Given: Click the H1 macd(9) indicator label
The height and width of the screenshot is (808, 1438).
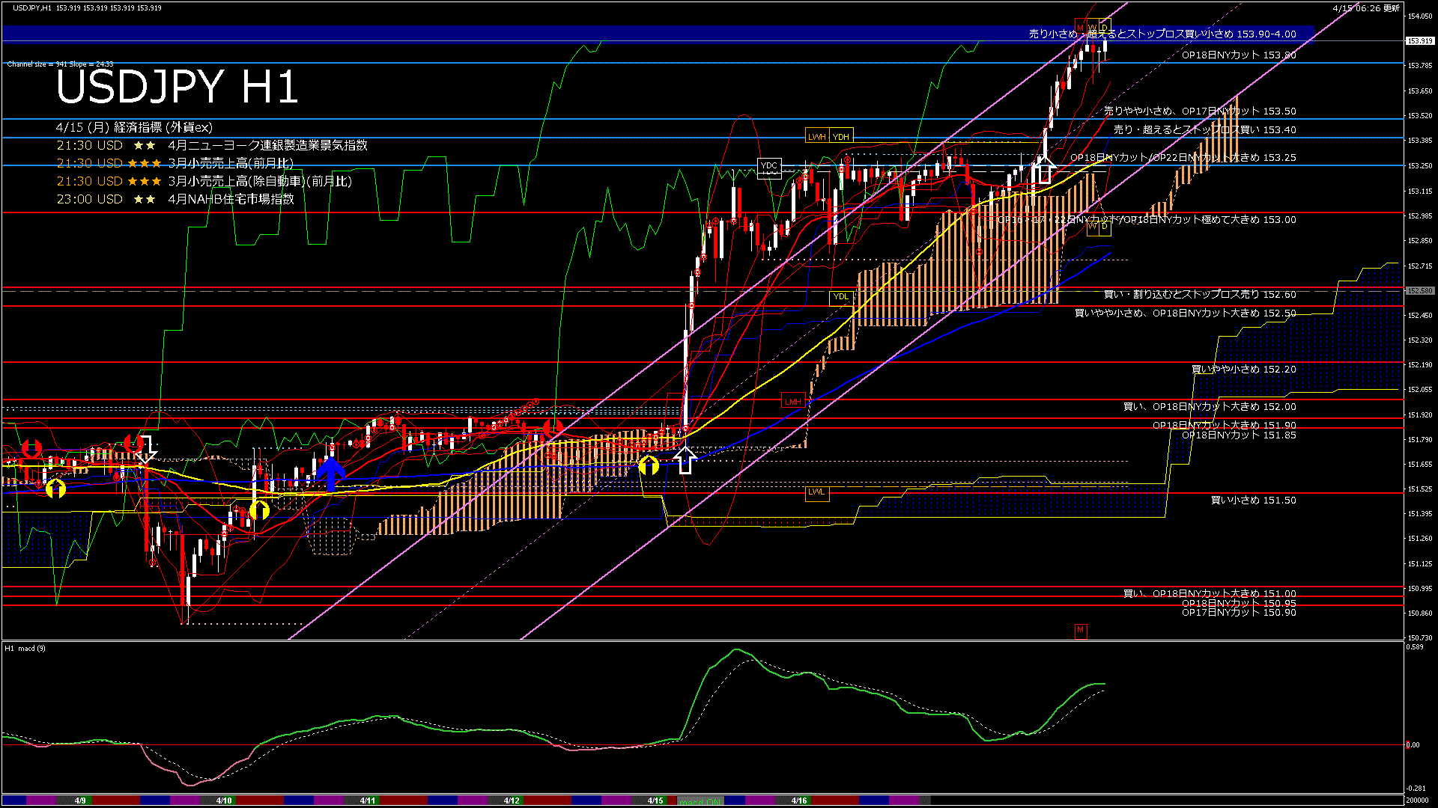Looking at the screenshot, I should tap(25, 648).
